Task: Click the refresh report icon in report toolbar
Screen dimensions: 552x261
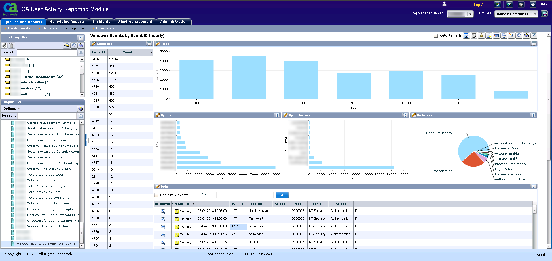Action: [x=519, y=35]
